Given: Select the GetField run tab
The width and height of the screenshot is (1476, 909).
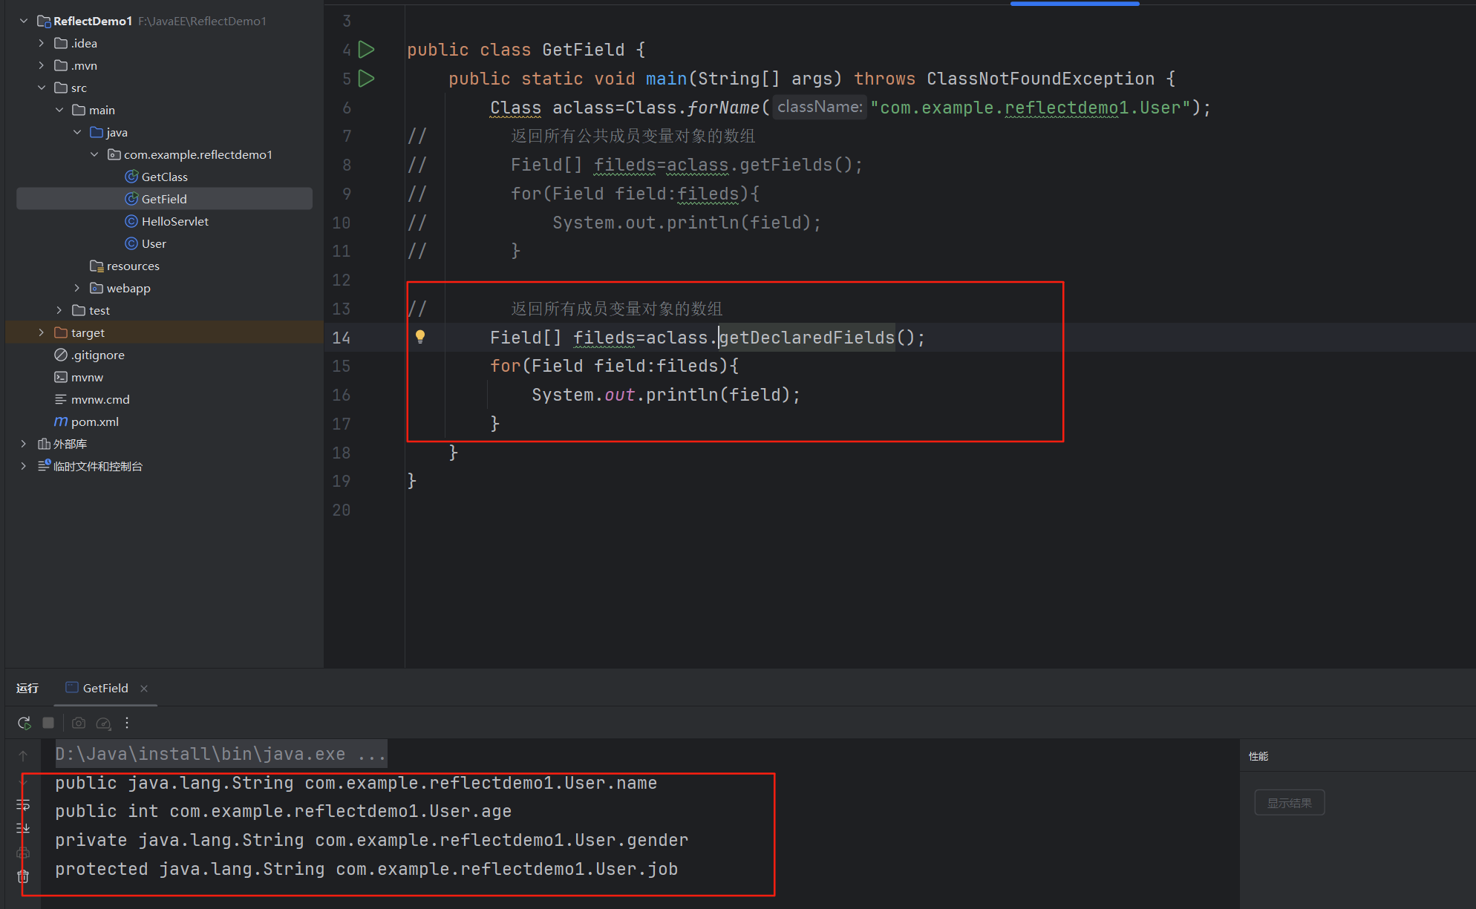Looking at the screenshot, I should [x=105, y=688].
